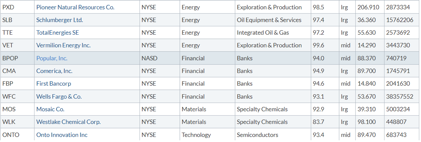Click Semiconductors industry cell
Image resolution: width=421 pixels, height=142 pixels.
tap(273, 135)
